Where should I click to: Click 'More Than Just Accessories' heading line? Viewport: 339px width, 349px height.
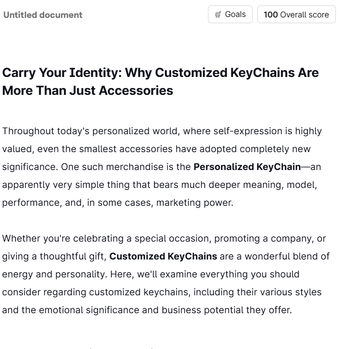pos(88,90)
